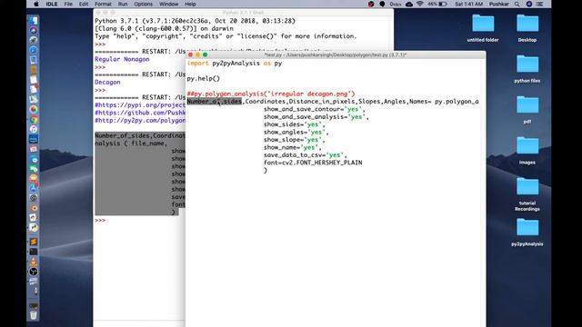This screenshot has width=582, height=327.
Task: Open the Options menu
Action: coord(144,4)
